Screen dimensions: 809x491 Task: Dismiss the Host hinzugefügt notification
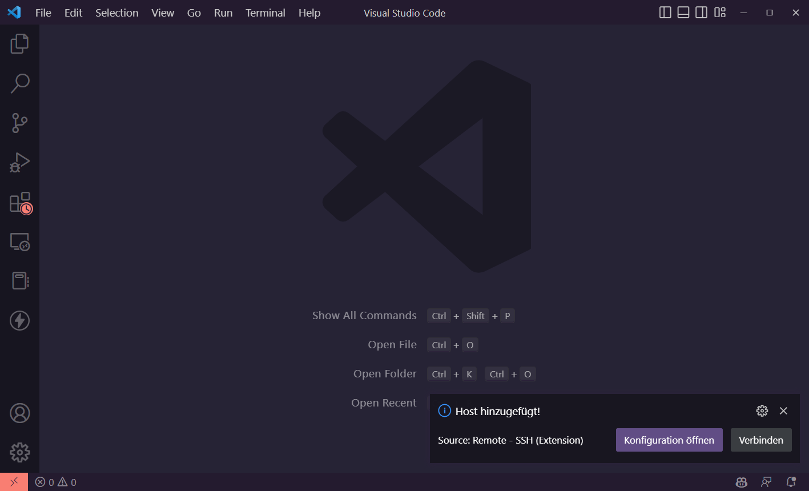coord(783,411)
